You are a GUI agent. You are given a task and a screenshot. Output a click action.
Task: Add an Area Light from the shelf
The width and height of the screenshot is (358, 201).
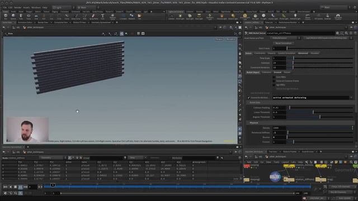pyautogui.click(x=199, y=16)
